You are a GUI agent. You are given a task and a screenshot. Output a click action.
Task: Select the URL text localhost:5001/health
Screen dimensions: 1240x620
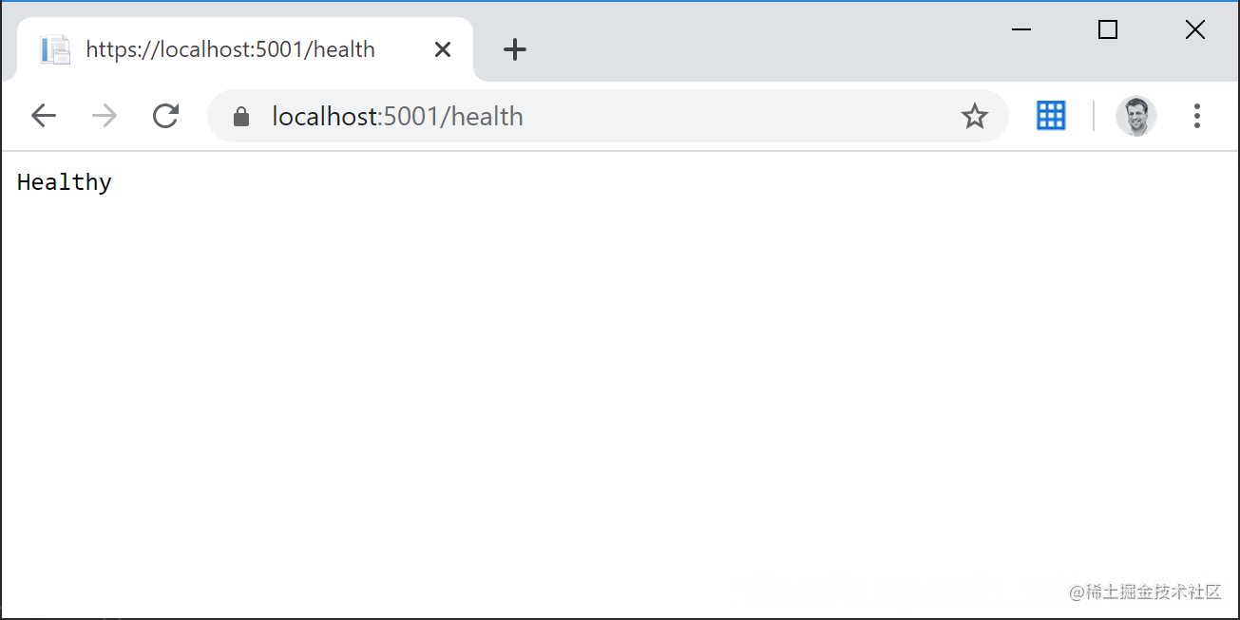tap(397, 115)
